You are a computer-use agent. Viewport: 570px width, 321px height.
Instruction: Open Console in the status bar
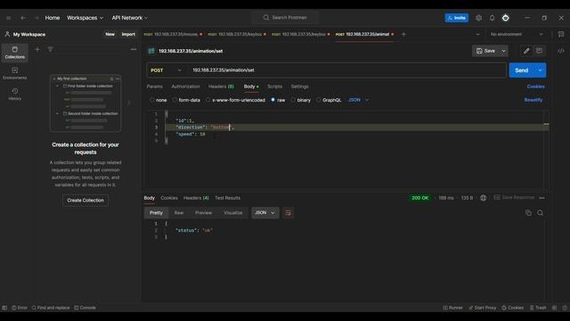pyautogui.click(x=85, y=308)
